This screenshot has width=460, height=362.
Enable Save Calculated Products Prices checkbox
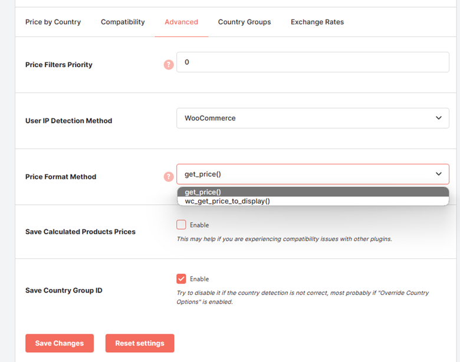pos(181,225)
